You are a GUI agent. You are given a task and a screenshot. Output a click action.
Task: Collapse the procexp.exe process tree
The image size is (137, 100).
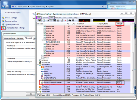[x=38, y=91]
